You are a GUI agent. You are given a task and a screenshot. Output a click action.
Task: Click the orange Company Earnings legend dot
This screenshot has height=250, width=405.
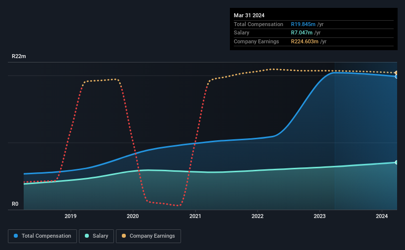124,236
